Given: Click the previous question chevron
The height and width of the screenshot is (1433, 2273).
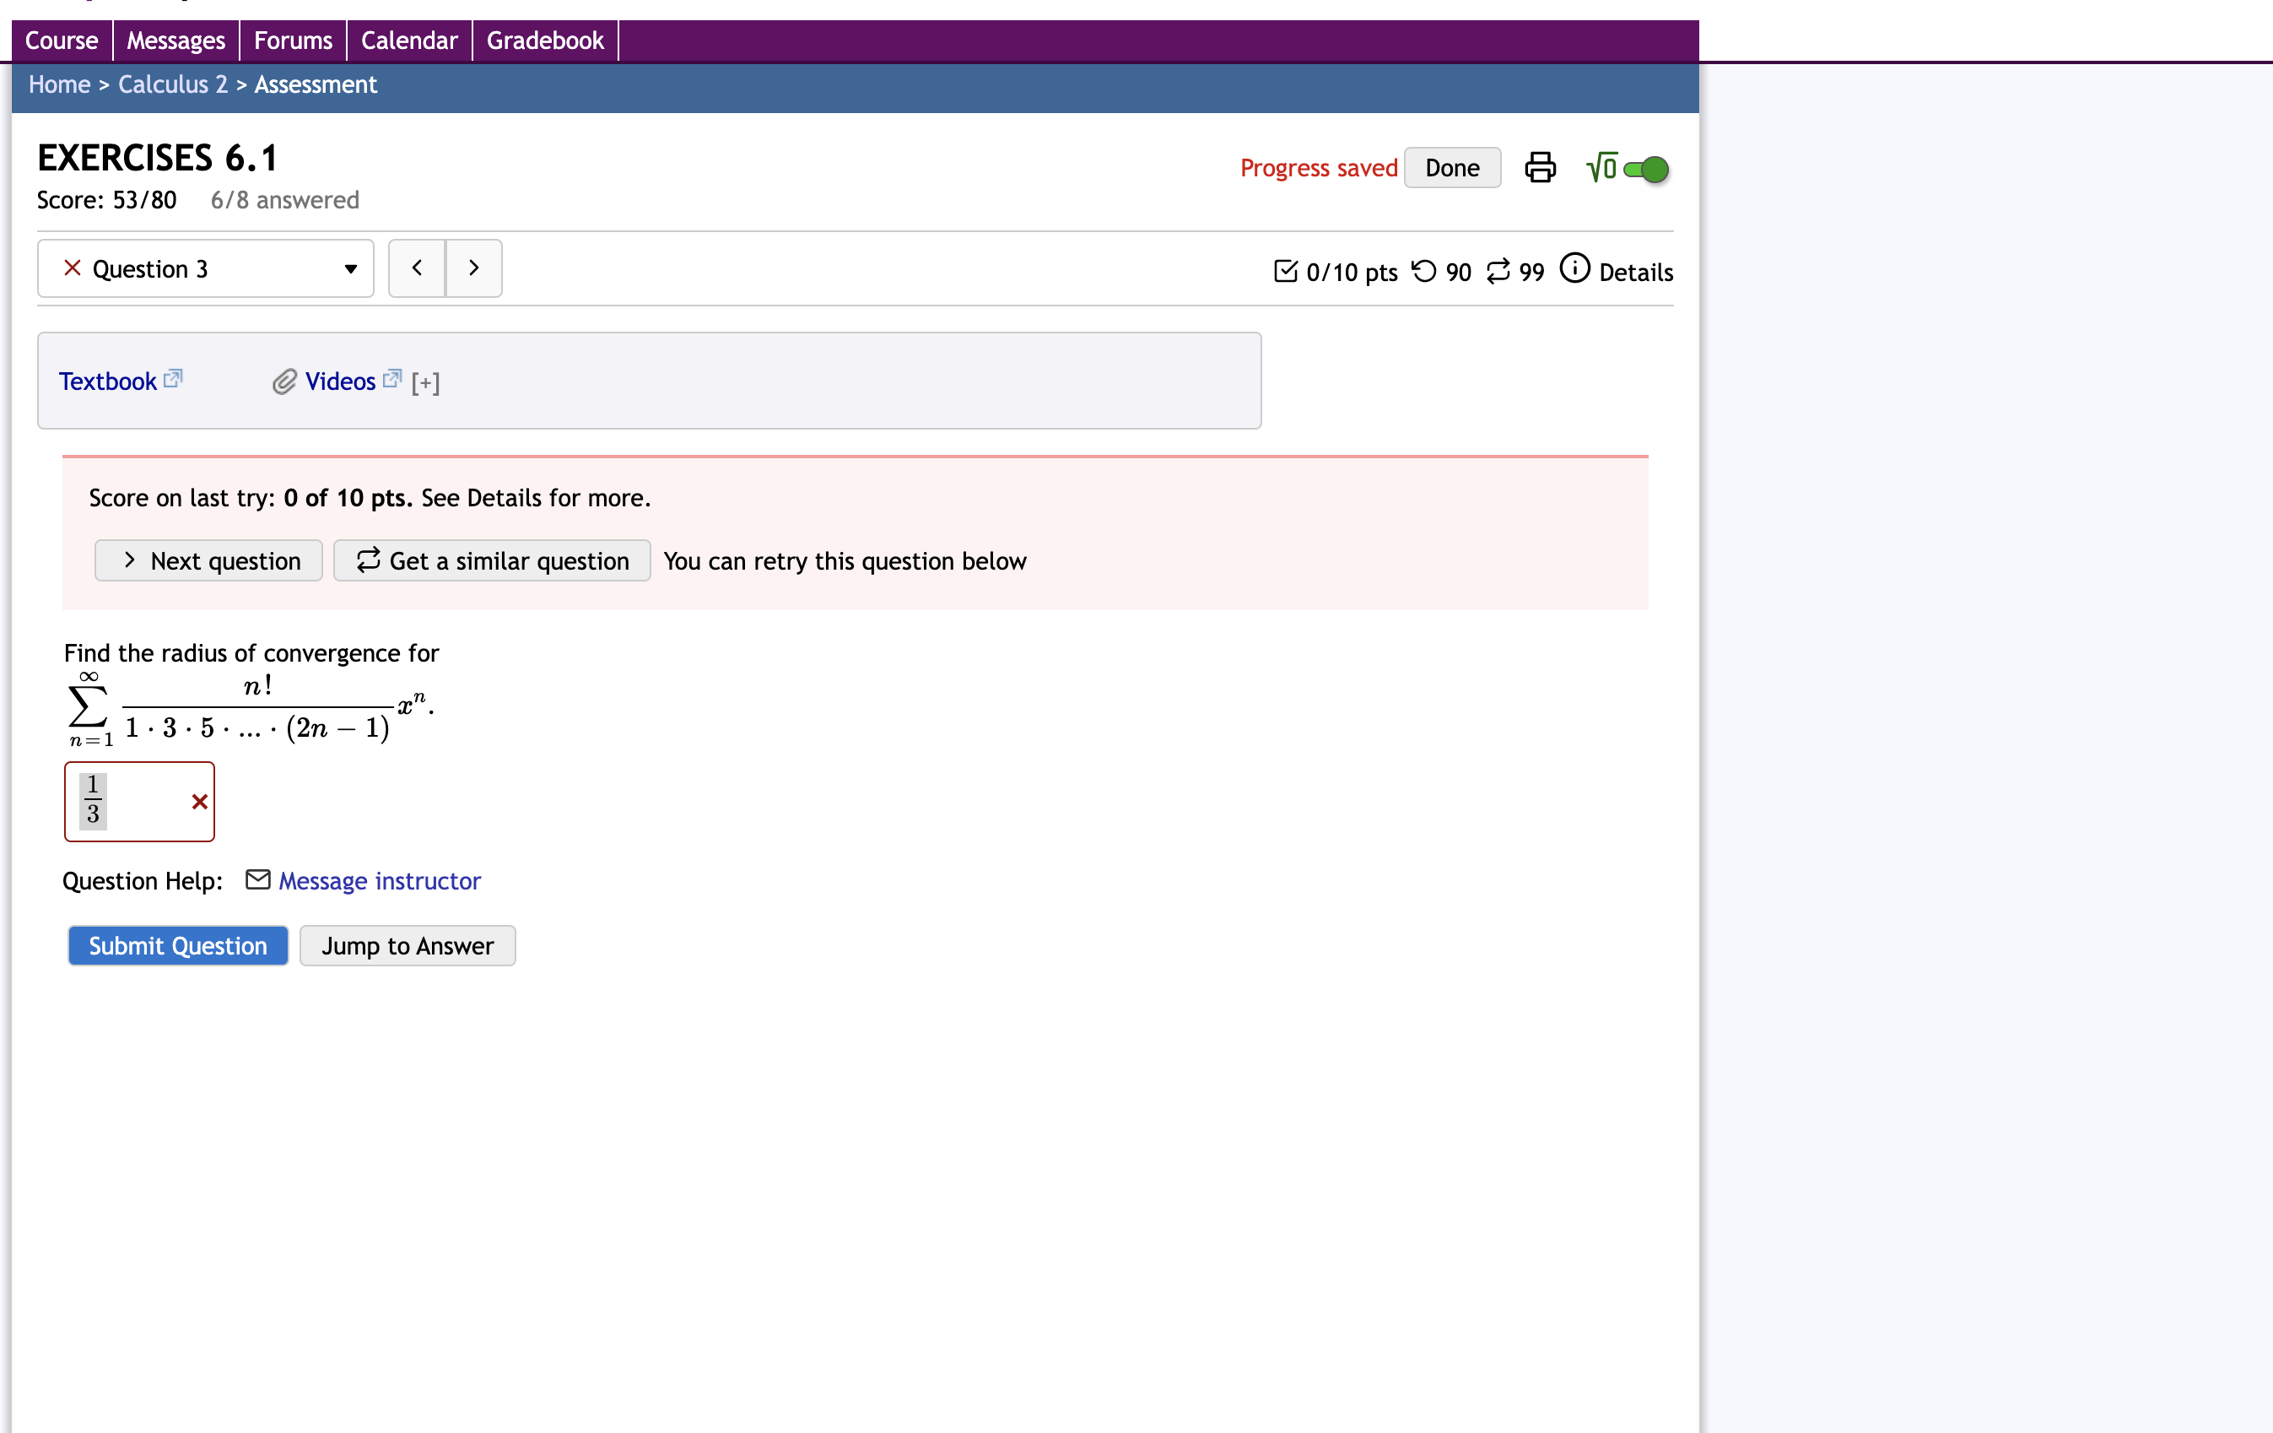Looking at the screenshot, I should (416, 268).
